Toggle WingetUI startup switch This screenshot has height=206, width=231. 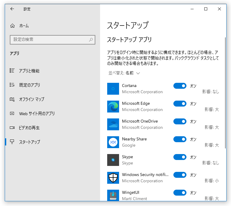[x=180, y=193]
